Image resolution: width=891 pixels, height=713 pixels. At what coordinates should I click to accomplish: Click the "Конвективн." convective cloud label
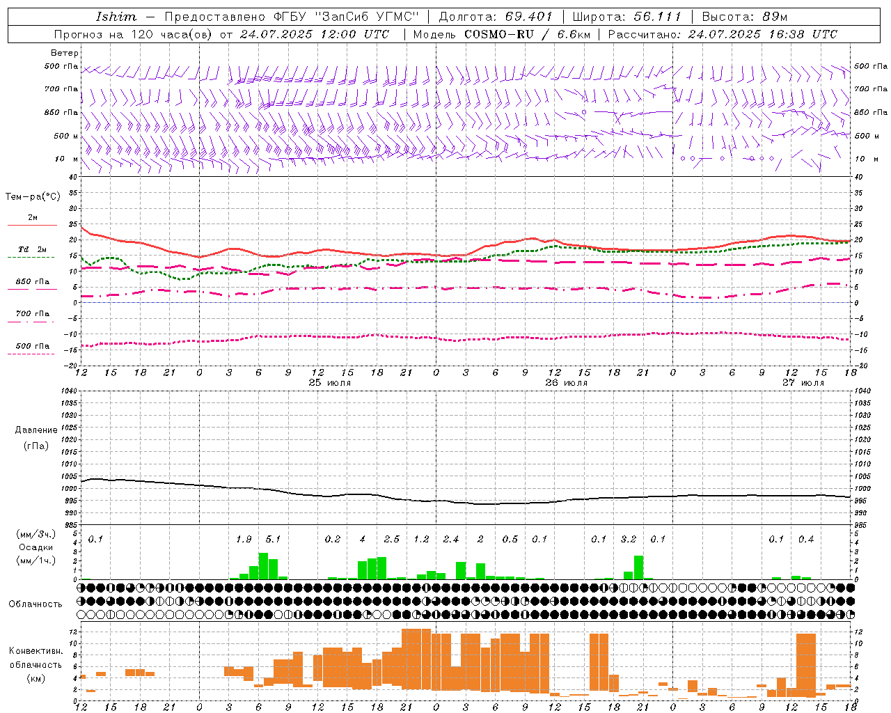pos(36,651)
